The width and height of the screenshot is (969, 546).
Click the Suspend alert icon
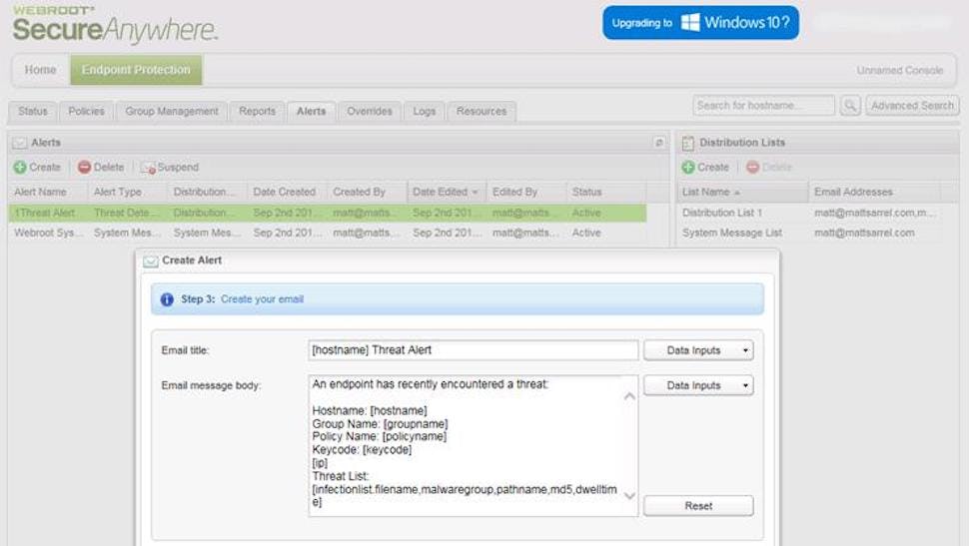(x=148, y=168)
